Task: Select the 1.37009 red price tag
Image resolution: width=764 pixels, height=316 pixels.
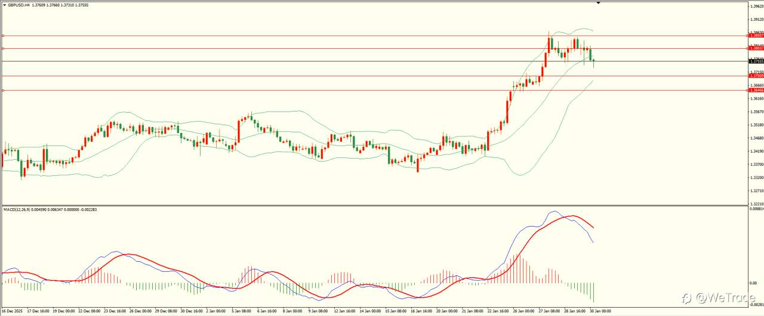Action: pyautogui.click(x=757, y=76)
